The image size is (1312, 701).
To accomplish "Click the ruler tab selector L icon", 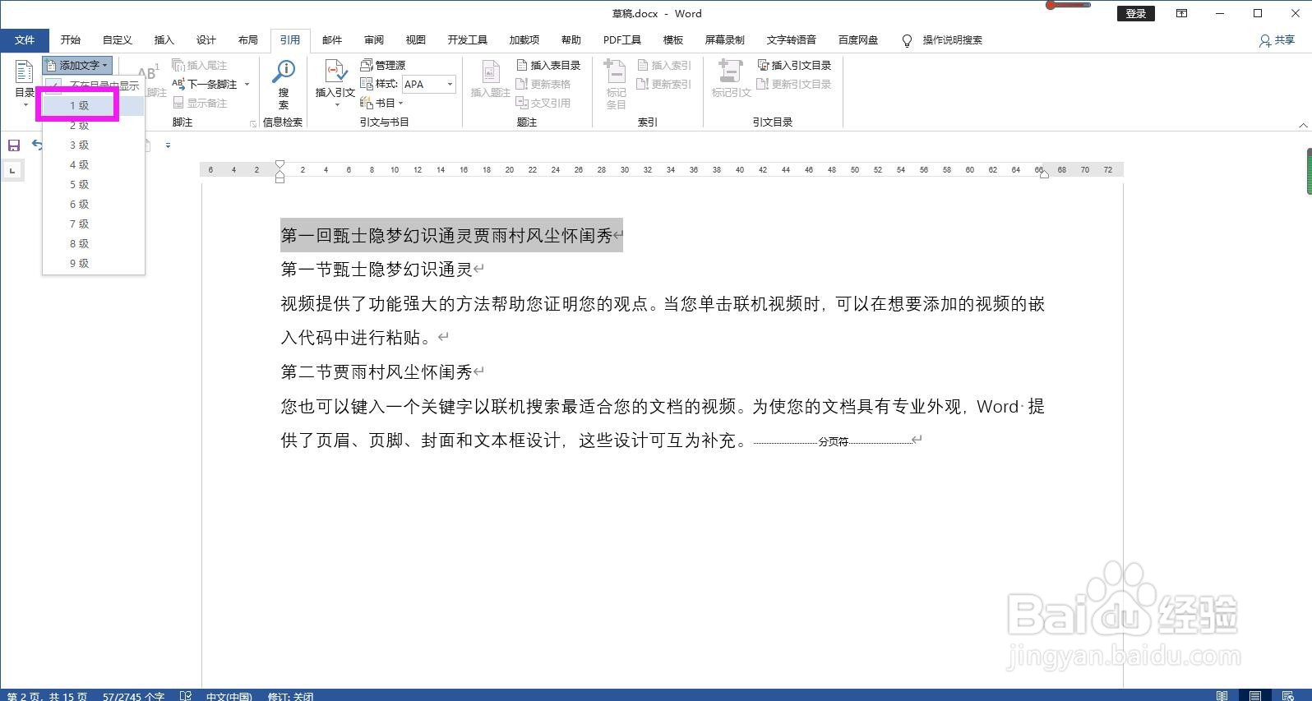I will click(12, 170).
